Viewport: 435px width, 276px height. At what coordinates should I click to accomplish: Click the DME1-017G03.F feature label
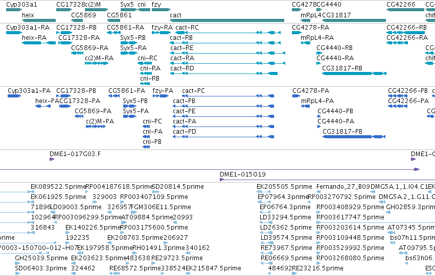pos(75,154)
